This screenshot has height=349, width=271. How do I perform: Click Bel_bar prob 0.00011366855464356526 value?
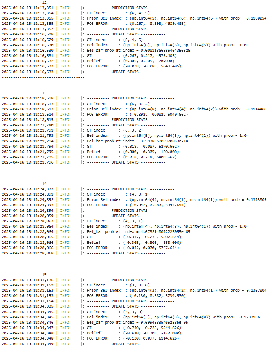click(165, 50)
